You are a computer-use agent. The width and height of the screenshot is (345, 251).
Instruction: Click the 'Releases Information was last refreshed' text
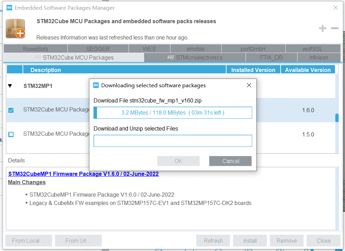click(x=113, y=37)
